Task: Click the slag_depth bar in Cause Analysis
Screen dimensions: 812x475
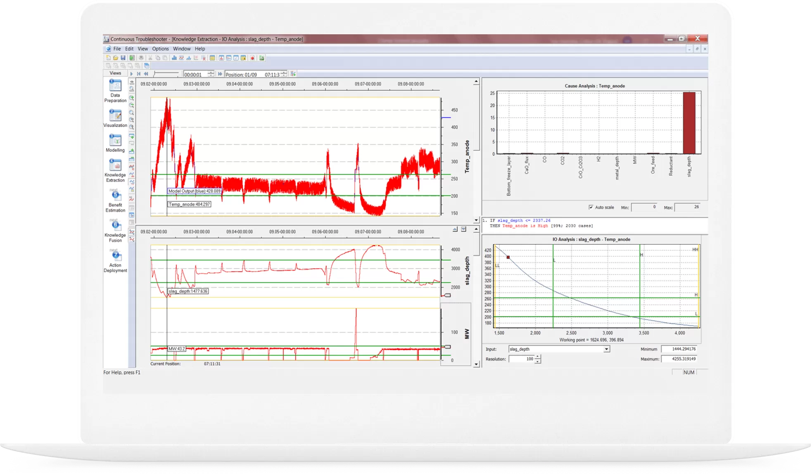Action: (689, 123)
